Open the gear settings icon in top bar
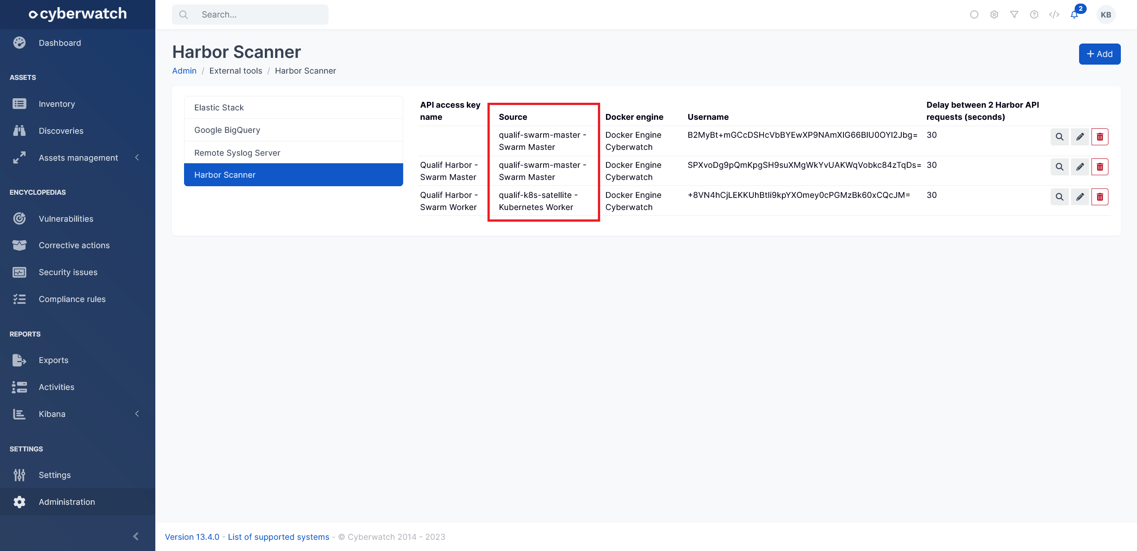The height and width of the screenshot is (551, 1137). [994, 15]
